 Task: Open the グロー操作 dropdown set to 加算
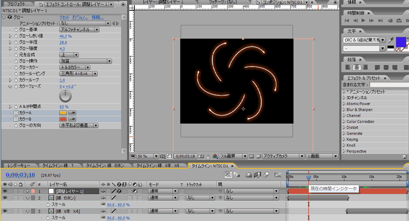[85, 61]
